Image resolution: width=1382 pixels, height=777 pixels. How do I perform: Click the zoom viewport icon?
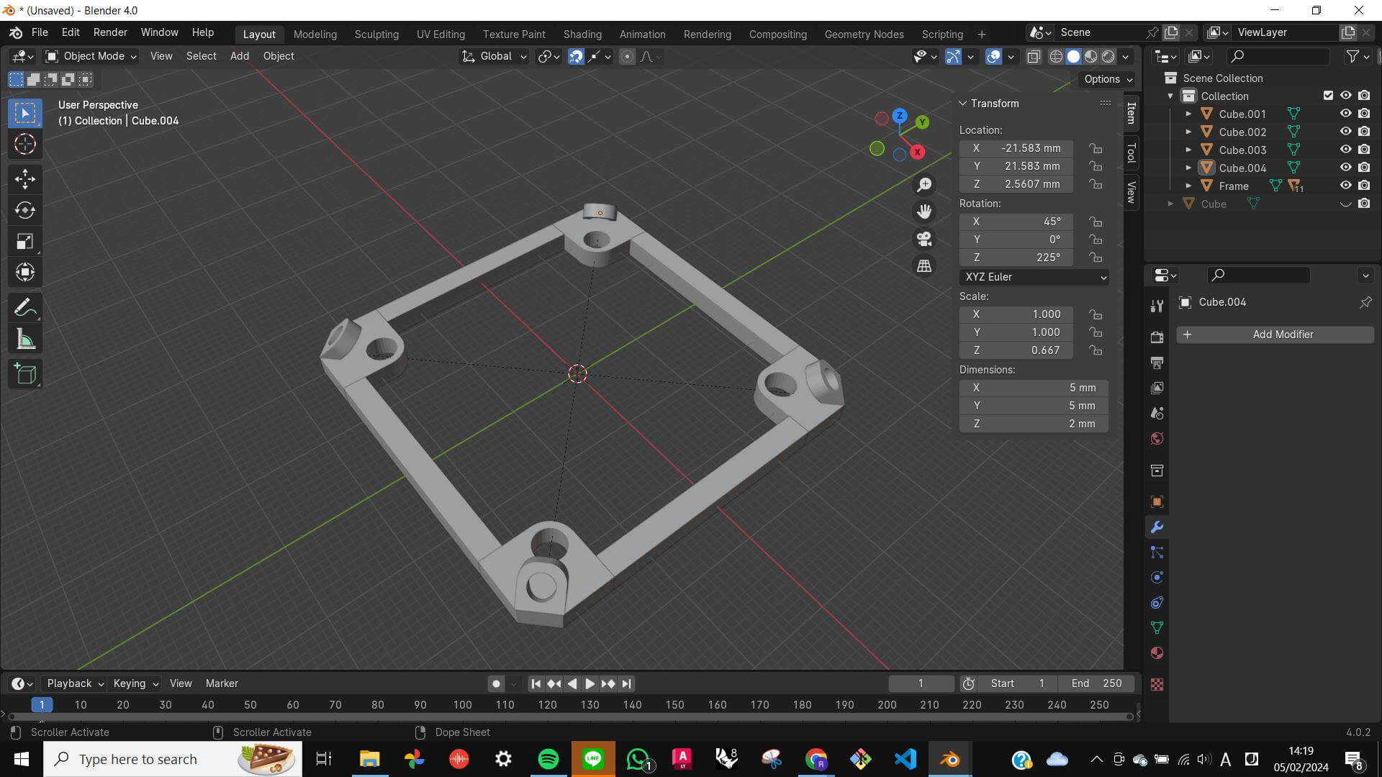click(x=924, y=185)
